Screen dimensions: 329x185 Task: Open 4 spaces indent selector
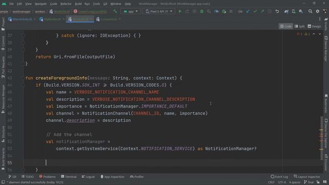tap(295, 182)
